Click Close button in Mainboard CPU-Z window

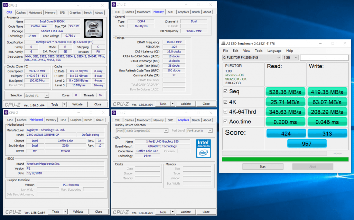tap(99, 212)
